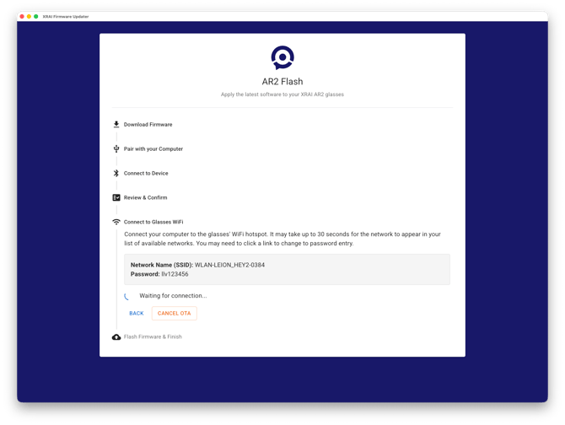Click the SSID value WLAN-LEION_HEY2-0384
The width and height of the screenshot is (565, 425).
coord(229,265)
